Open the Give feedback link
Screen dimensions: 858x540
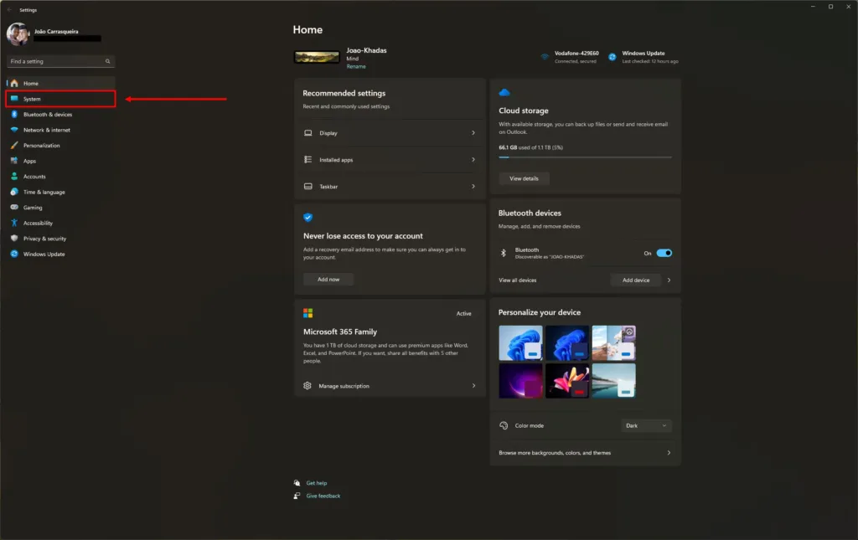323,496
